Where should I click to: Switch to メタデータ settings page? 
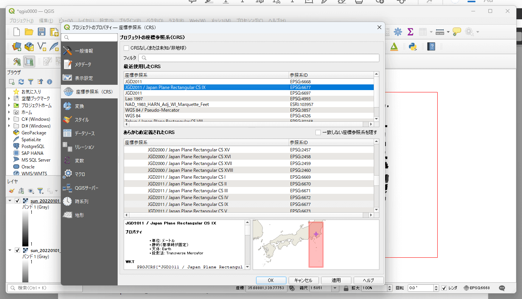click(89, 64)
